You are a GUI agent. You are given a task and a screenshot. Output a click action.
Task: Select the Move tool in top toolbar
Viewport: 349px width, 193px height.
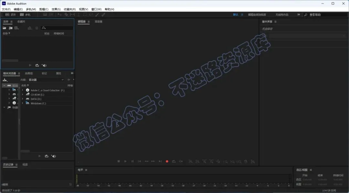click(60, 14)
